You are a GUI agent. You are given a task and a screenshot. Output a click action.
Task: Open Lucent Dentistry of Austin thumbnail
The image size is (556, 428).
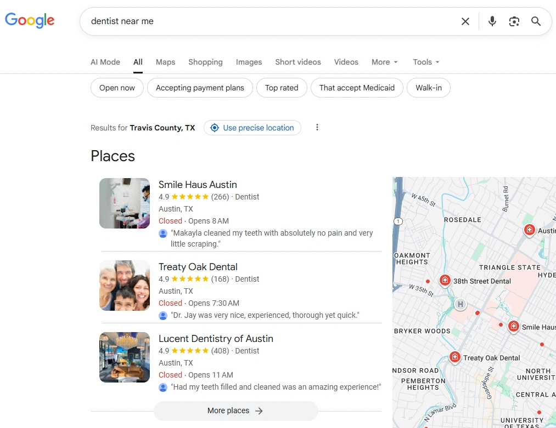pyautogui.click(x=125, y=357)
